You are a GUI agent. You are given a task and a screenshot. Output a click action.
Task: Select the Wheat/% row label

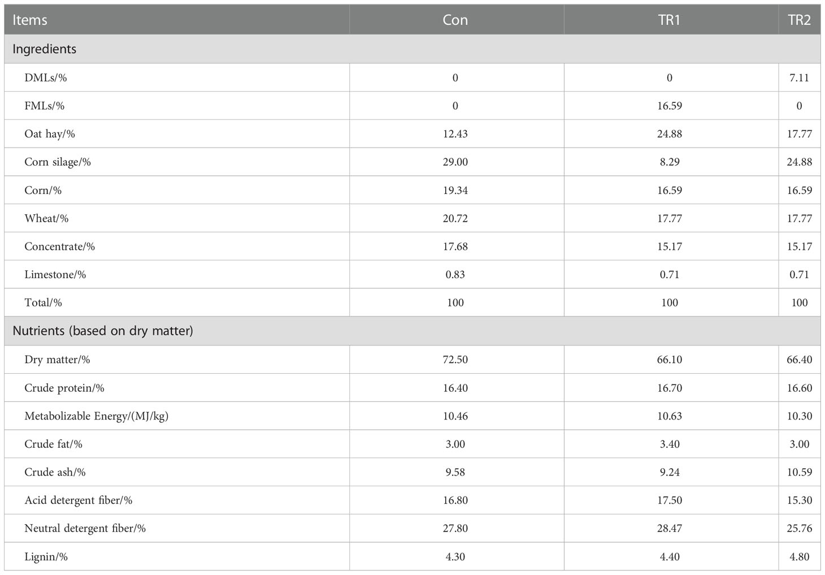(x=46, y=218)
